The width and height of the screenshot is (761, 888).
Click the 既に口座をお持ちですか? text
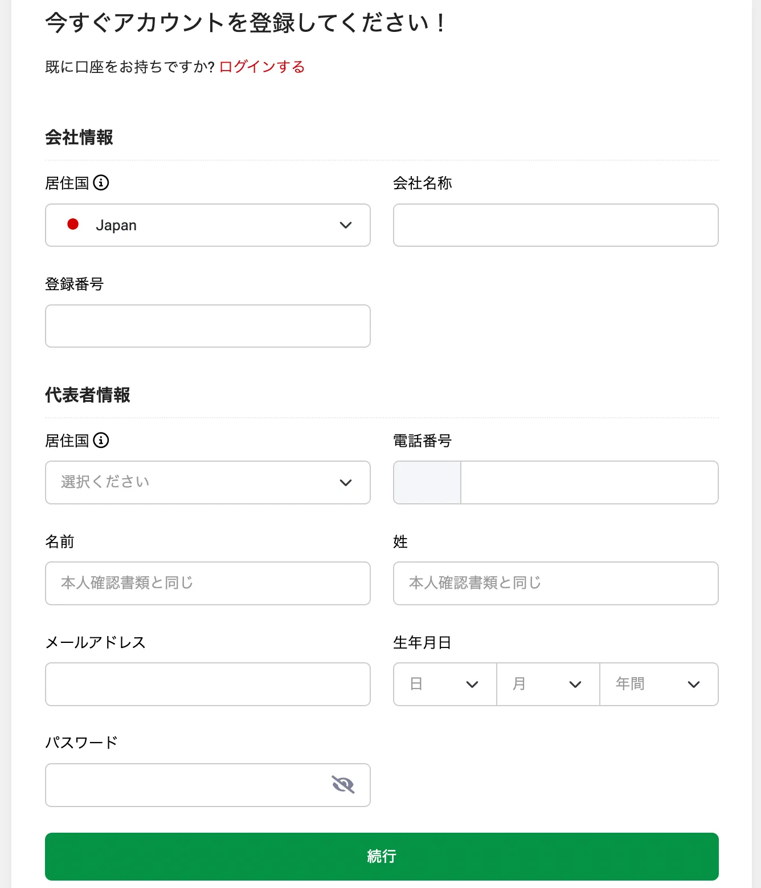coord(130,67)
